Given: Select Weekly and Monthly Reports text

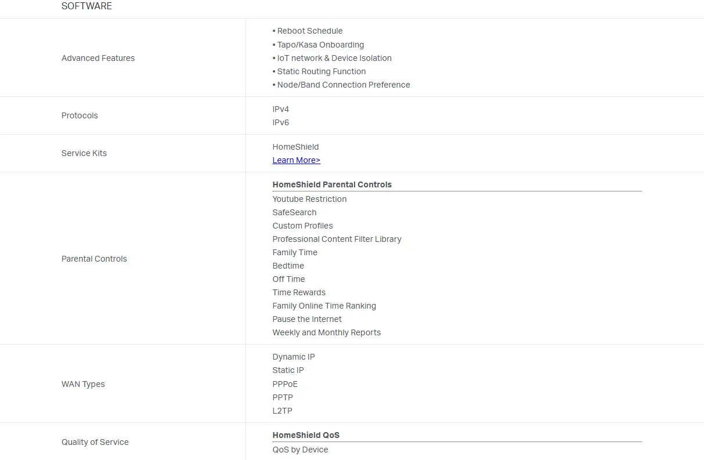Looking at the screenshot, I should (x=326, y=332).
